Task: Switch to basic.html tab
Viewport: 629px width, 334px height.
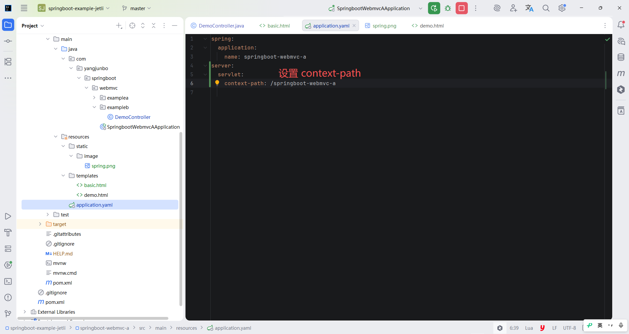Action: tap(275, 26)
